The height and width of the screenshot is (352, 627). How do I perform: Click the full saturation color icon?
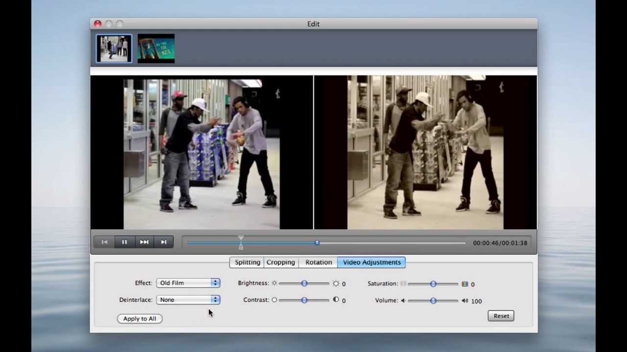464,284
